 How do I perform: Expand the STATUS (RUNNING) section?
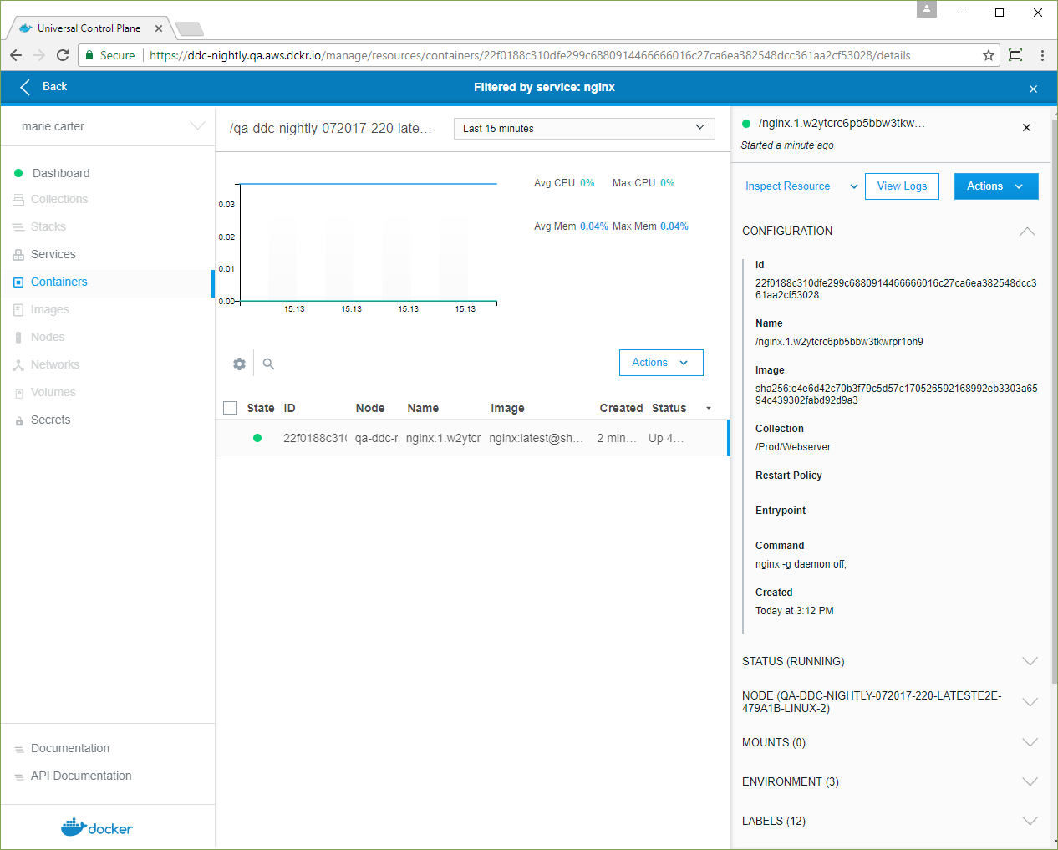click(x=1030, y=661)
